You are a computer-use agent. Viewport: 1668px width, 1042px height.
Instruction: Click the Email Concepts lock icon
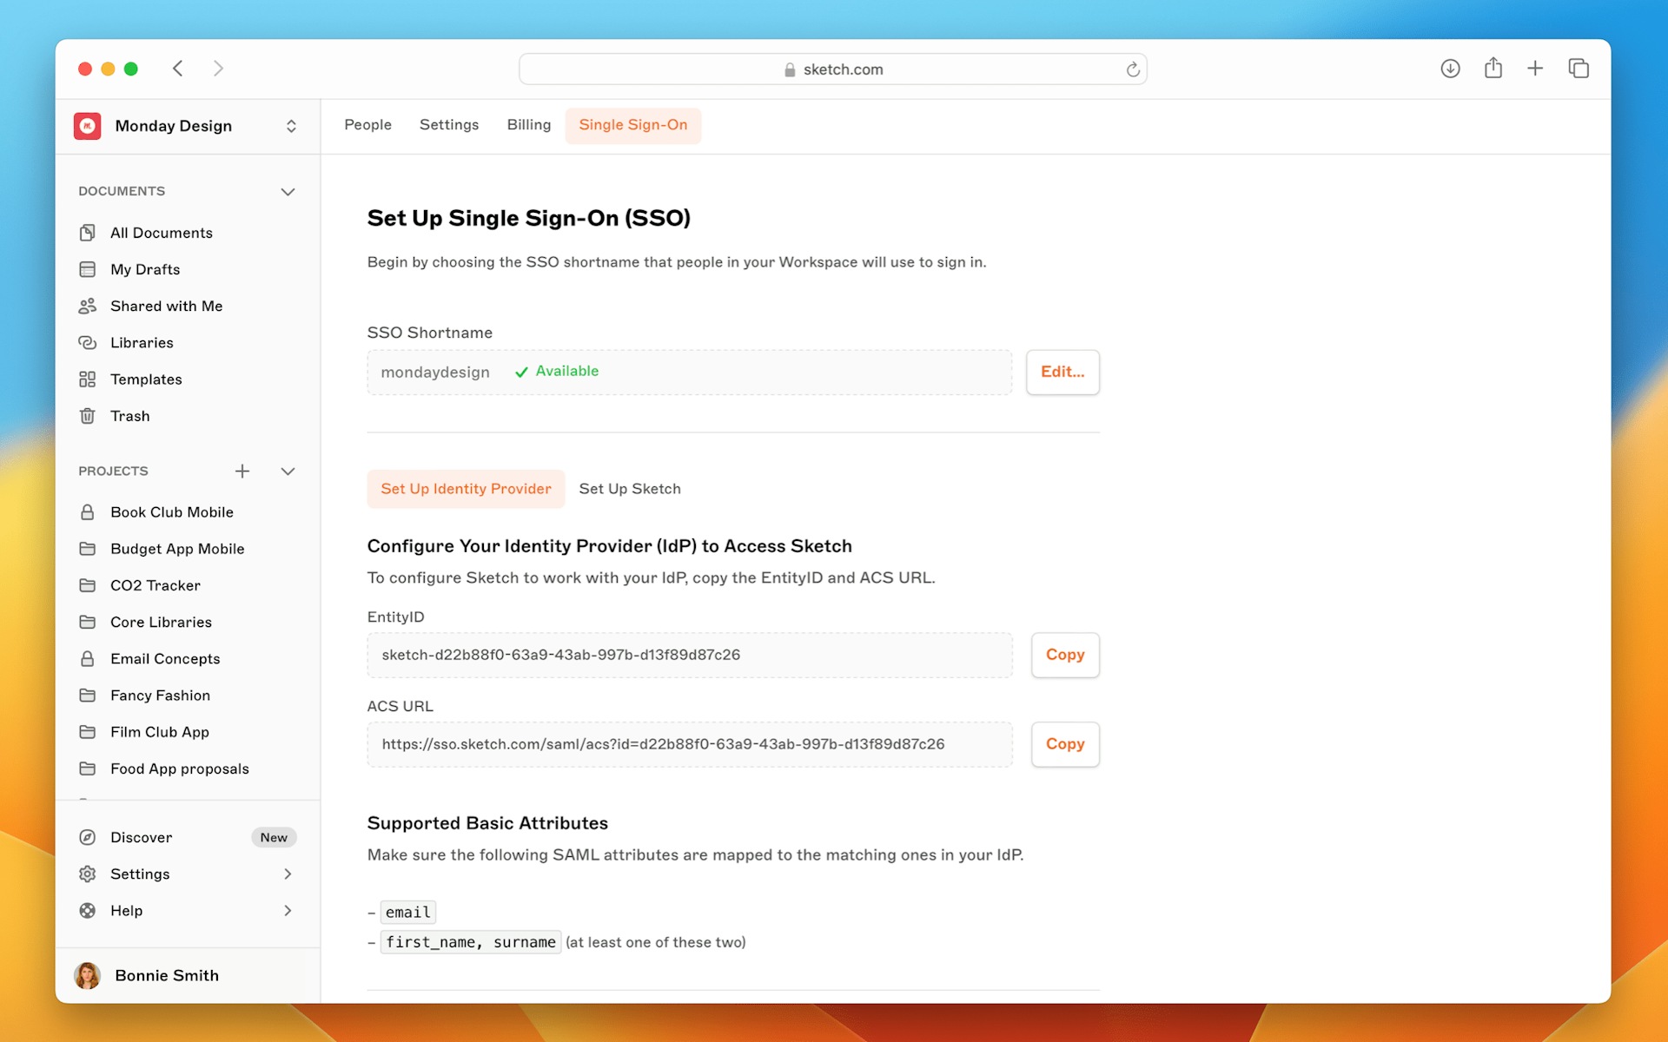tap(87, 659)
